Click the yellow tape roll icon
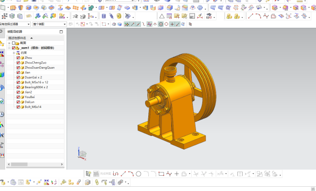Viewport: 316px width, 191px height. pos(119,16)
